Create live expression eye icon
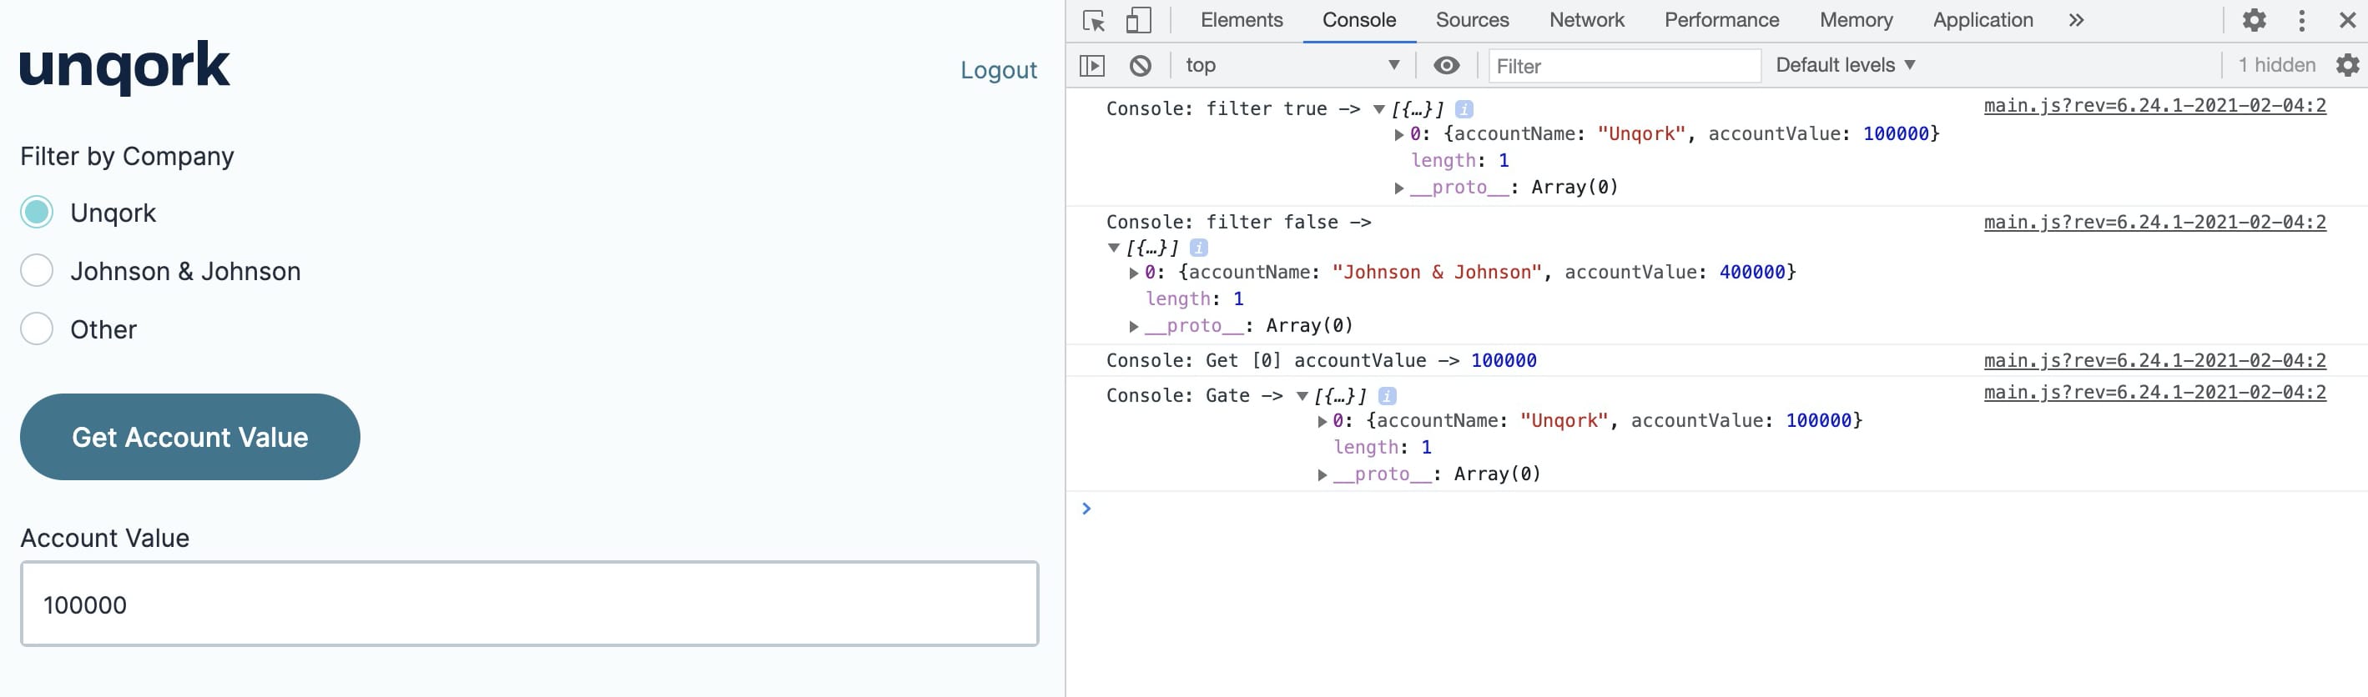Image resolution: width=2368 pixels, height=697 pixels. (1446, 65)
